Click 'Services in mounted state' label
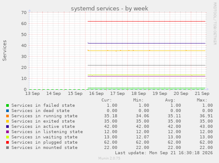Image resolution: width=219 pixels, height=163 pixels. click(x=45, y=148)
